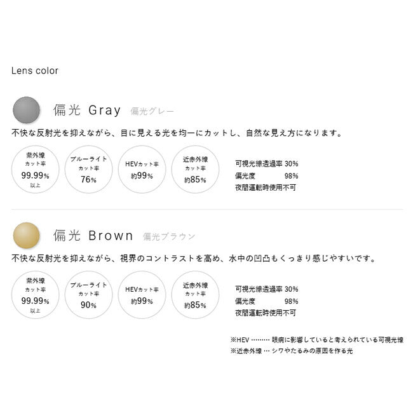Click the ※HEV footnote explanation
This screenshot has height=413, width=413.
(316, 340)
